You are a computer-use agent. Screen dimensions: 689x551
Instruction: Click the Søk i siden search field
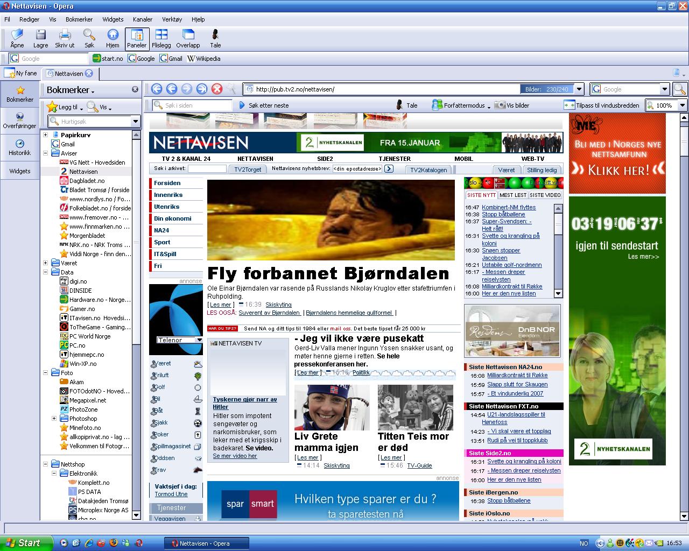click(x=192, y=105)
